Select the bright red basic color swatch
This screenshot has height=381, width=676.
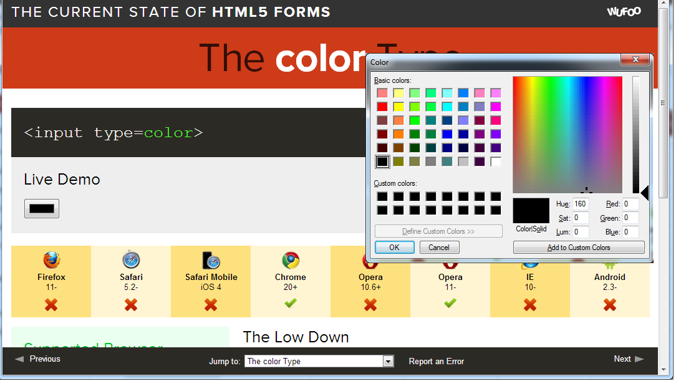click(x=382, y=107)
